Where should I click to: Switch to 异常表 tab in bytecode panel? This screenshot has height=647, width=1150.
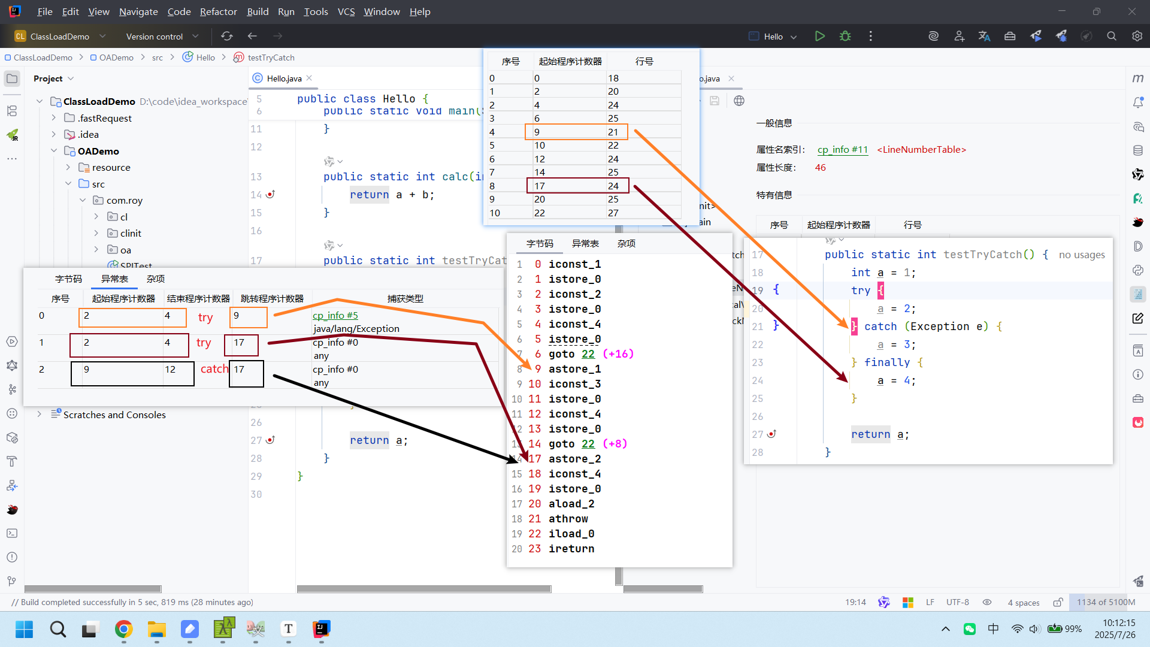coord(585,243)
